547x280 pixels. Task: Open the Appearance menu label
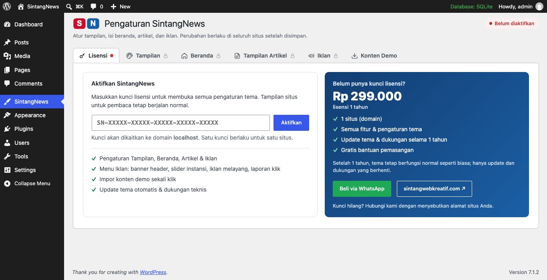(x=30, y=115)
